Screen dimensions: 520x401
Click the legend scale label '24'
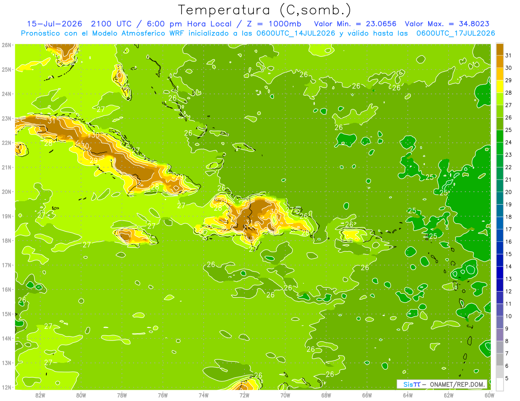[x=508, y=142]
